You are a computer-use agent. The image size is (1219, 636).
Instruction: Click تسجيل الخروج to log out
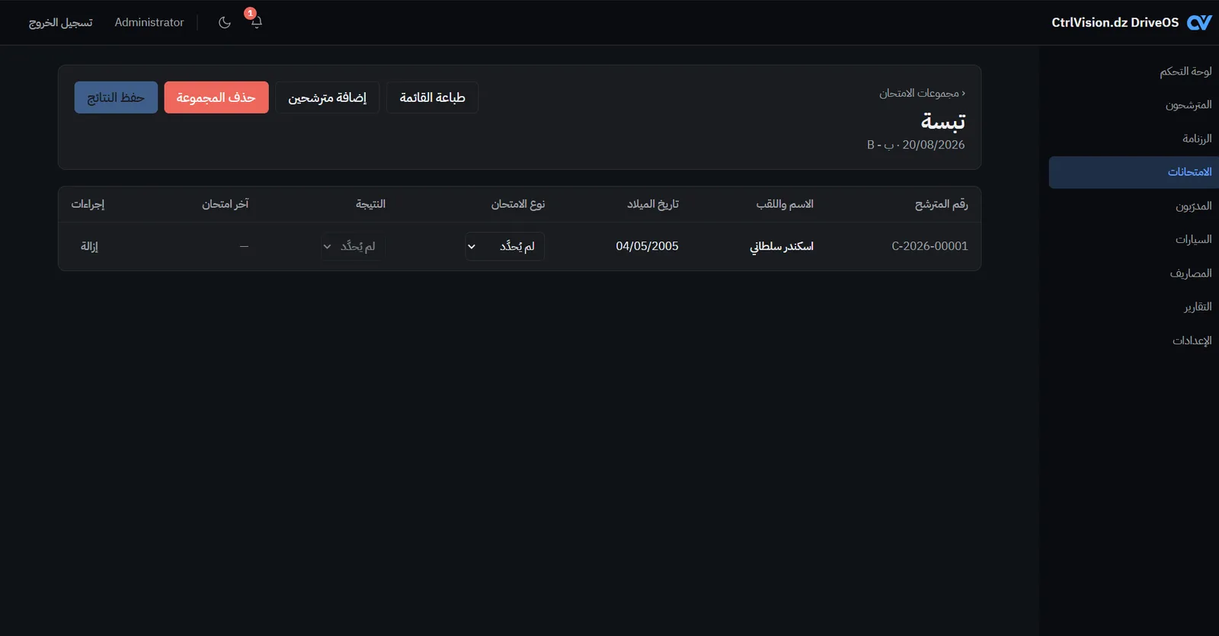61,23
